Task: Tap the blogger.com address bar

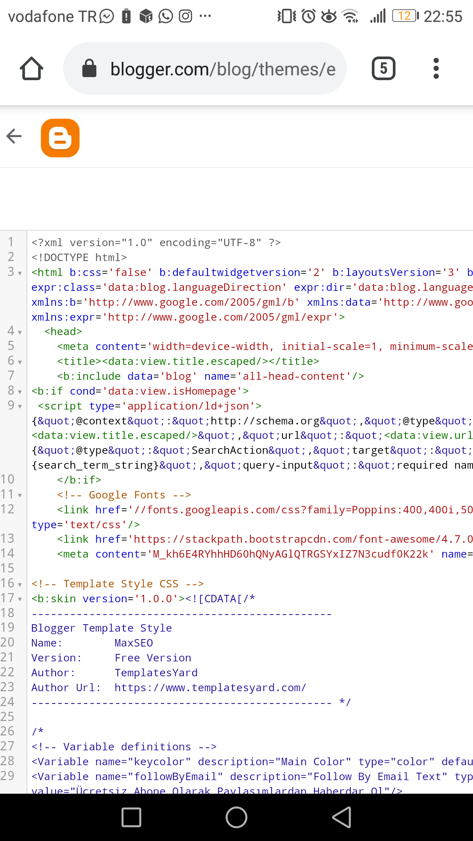Action: (205, 68)
